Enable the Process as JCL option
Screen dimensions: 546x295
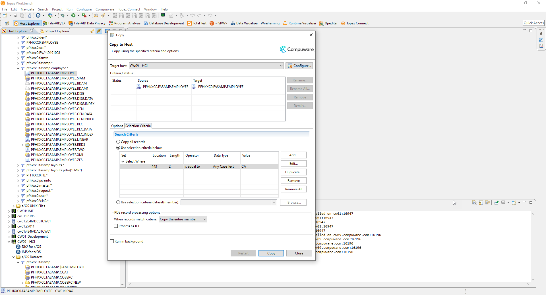coord(116,226)
